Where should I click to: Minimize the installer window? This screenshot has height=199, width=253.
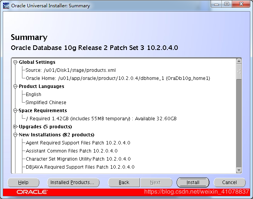(216, 4)
